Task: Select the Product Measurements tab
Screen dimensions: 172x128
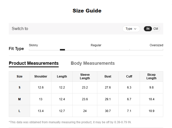Action: (34, 63)
